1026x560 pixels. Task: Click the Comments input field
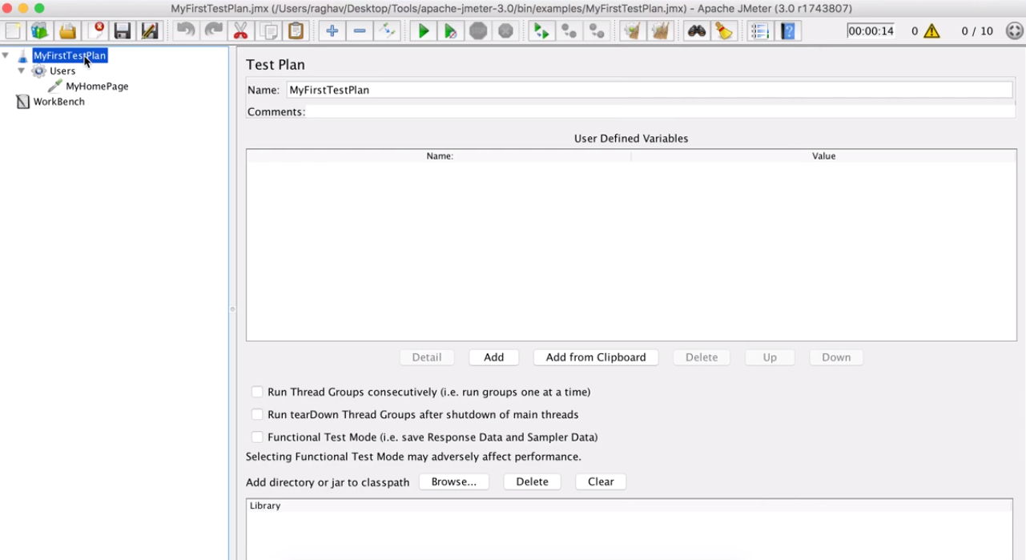coord(661,112)
